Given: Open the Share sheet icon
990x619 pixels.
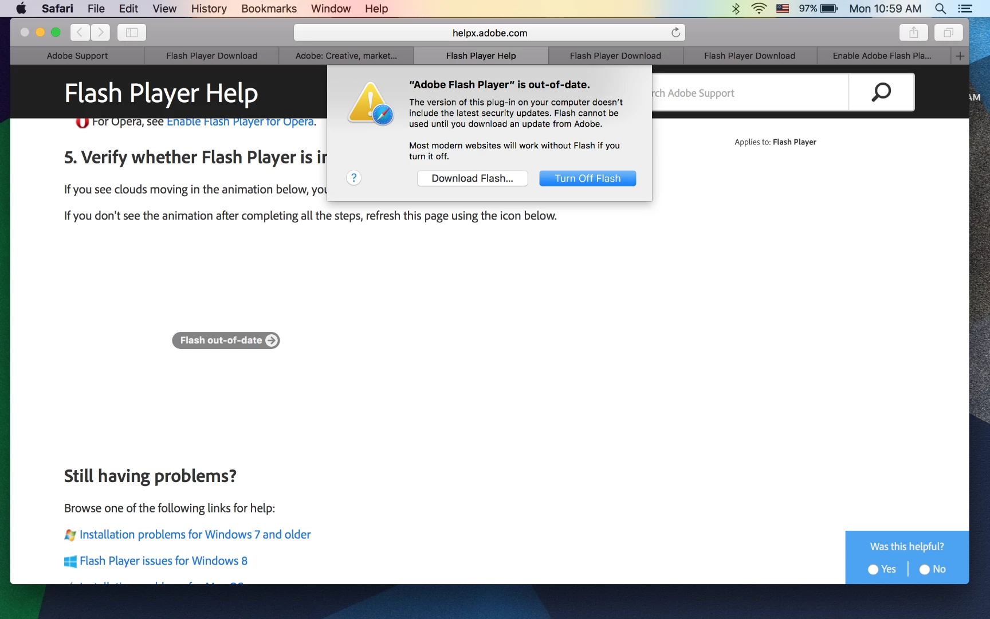Looking at the screenshot, I should point(914,33).
